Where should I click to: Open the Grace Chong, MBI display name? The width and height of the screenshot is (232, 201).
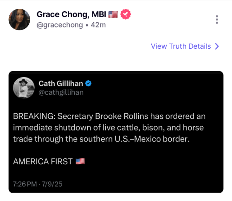pyautogui.click(x=71, y=14)
